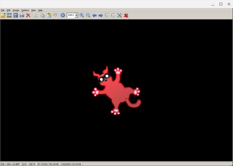Open the Options menu
Screen dimensions: 233x166
pos(25,10)
